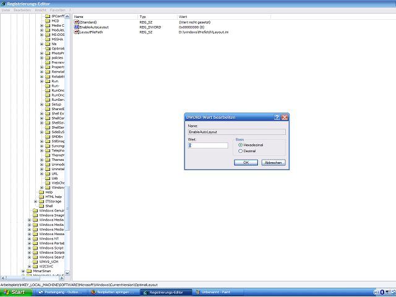Viewport: 396px width, 297px height.
Task: Select the Help folder icon
Action: pyautogui.click(x=41, y=192)
